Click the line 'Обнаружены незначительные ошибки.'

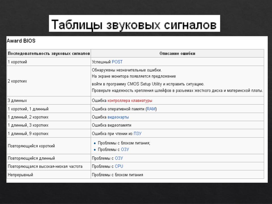(127, 70)
